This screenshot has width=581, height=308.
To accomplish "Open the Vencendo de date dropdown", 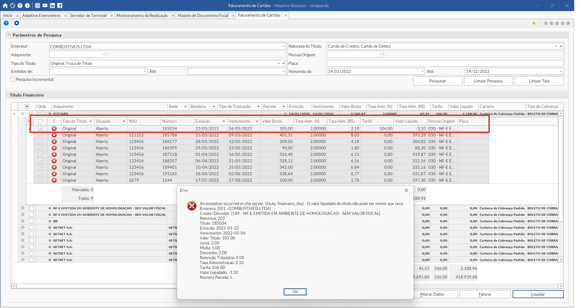I will 422,71.
